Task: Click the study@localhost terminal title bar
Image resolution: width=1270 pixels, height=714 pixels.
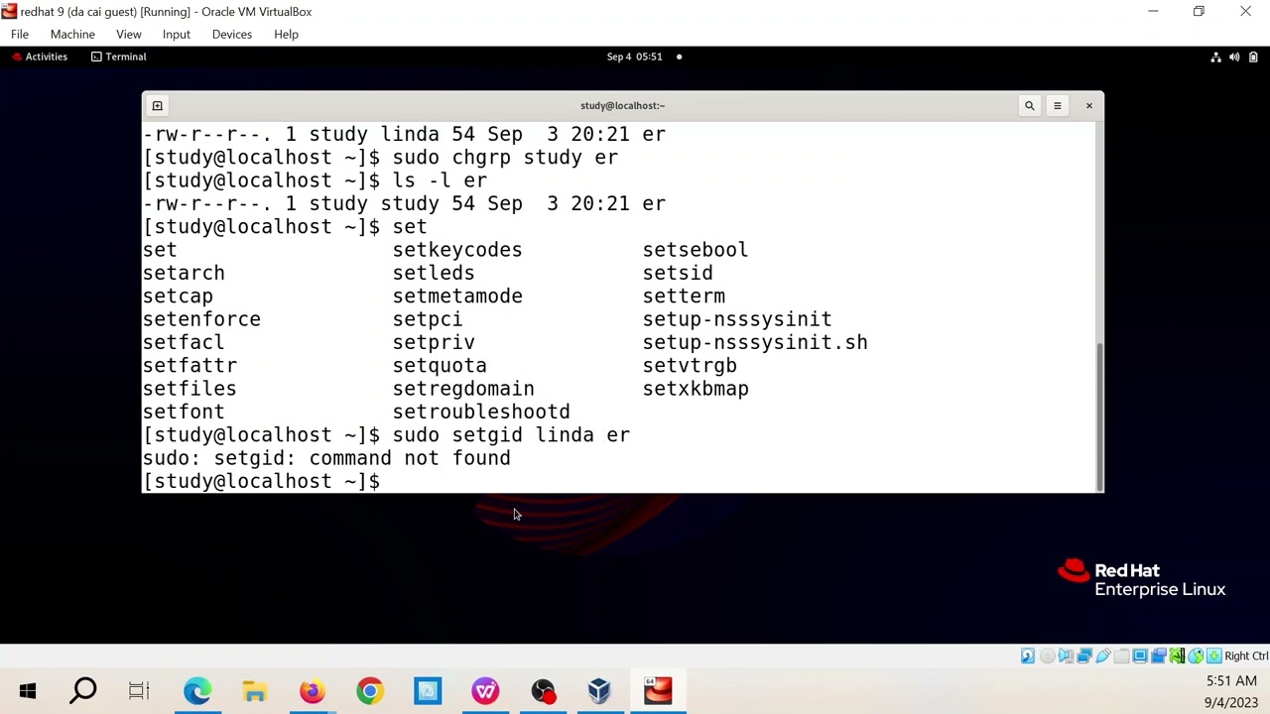Action: coord(622,105)
